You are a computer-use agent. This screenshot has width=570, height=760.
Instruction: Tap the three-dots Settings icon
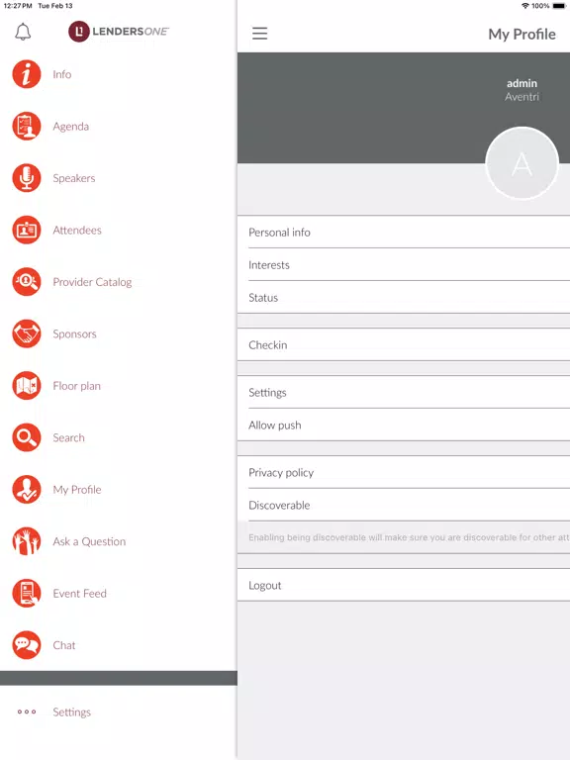click(x=27, y=712)
